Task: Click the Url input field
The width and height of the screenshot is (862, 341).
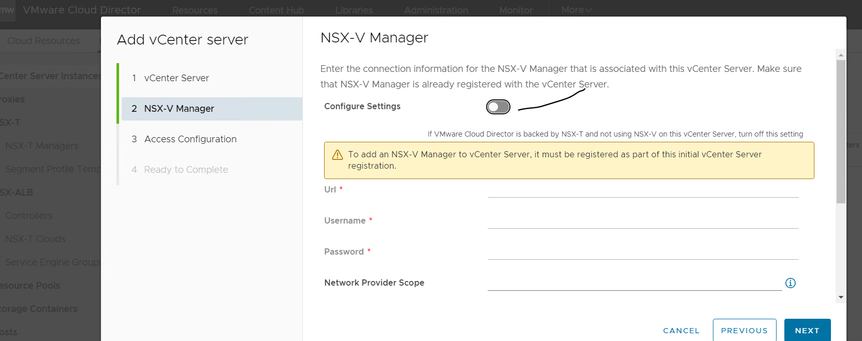Action: tap(643, 190)
